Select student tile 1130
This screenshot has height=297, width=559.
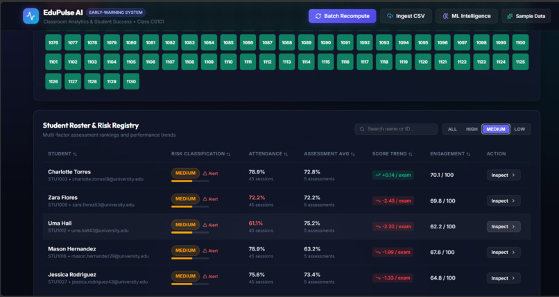[x=131, y=81]
